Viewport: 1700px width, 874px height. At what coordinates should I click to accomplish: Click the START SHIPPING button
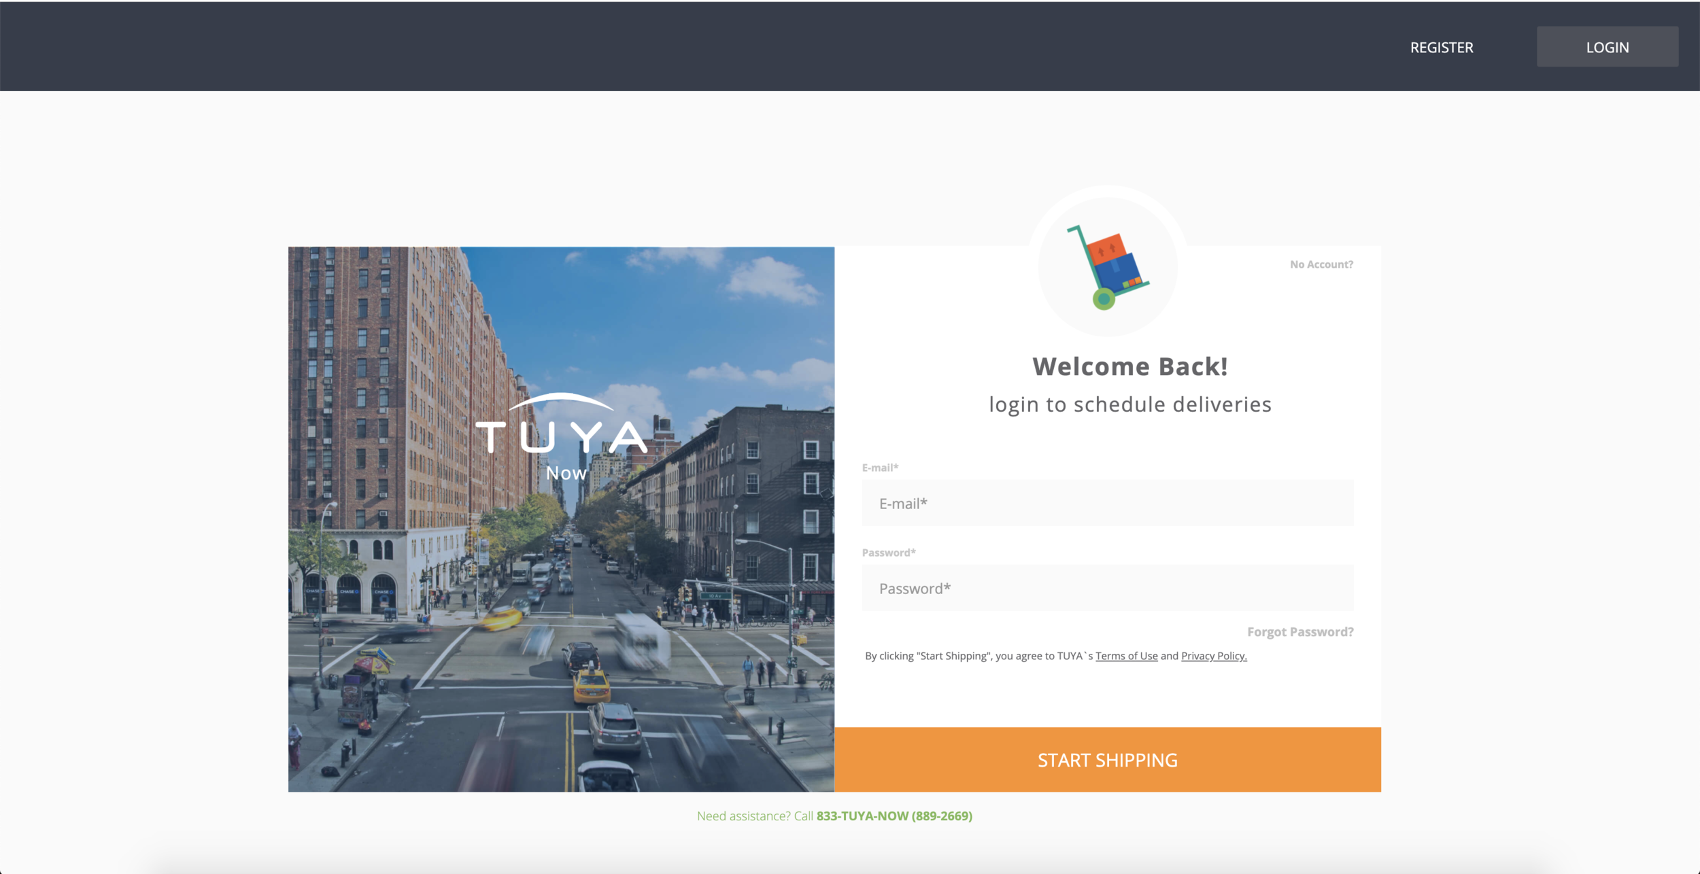tap(1108, 760)
